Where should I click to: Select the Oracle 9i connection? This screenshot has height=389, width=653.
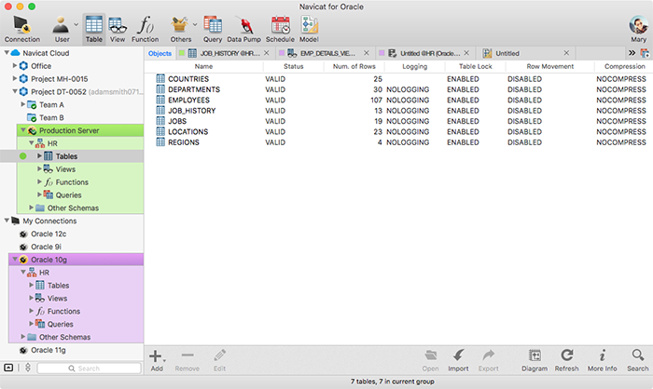[46, 247]
